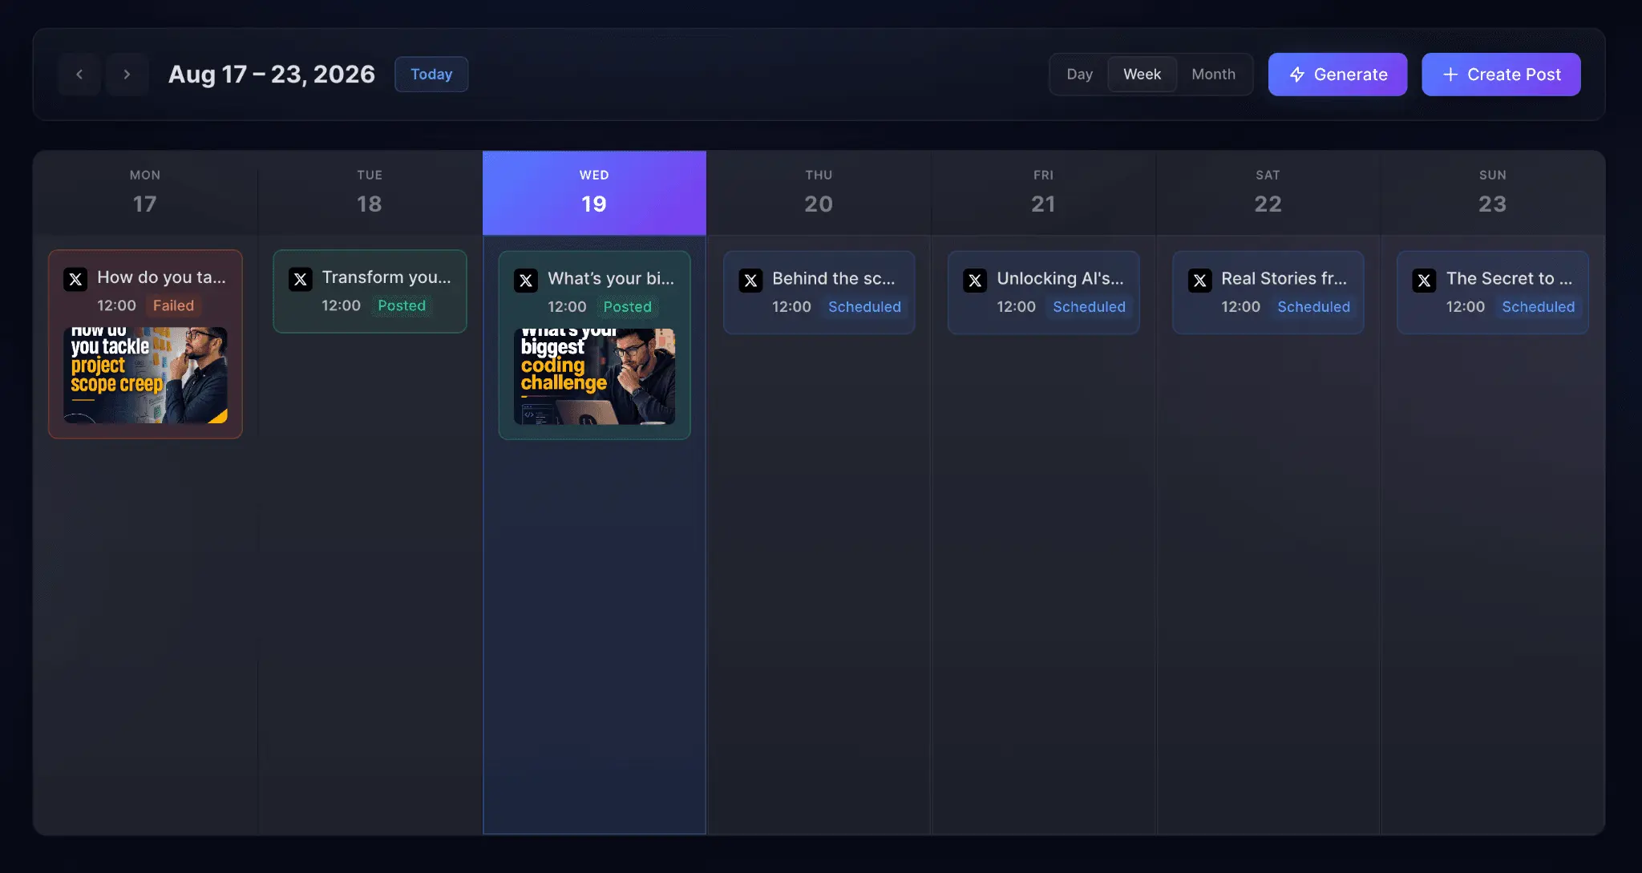Open the 'Unlocking AI's...' post title

(1060, 279)
